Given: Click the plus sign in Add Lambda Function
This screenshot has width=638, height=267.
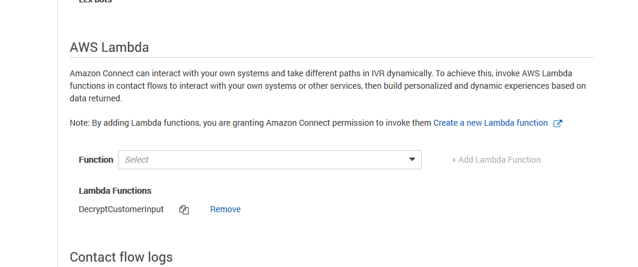Looking at the screenshot, I should pos(454,160).
